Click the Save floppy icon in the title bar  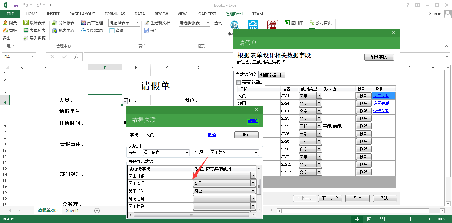point(16,5)
